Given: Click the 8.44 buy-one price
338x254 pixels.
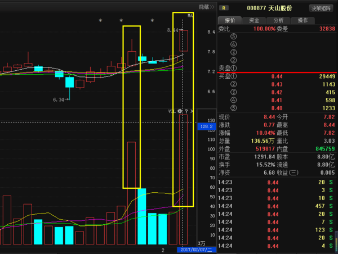Looking at the screenshot, I should (277, 76).
